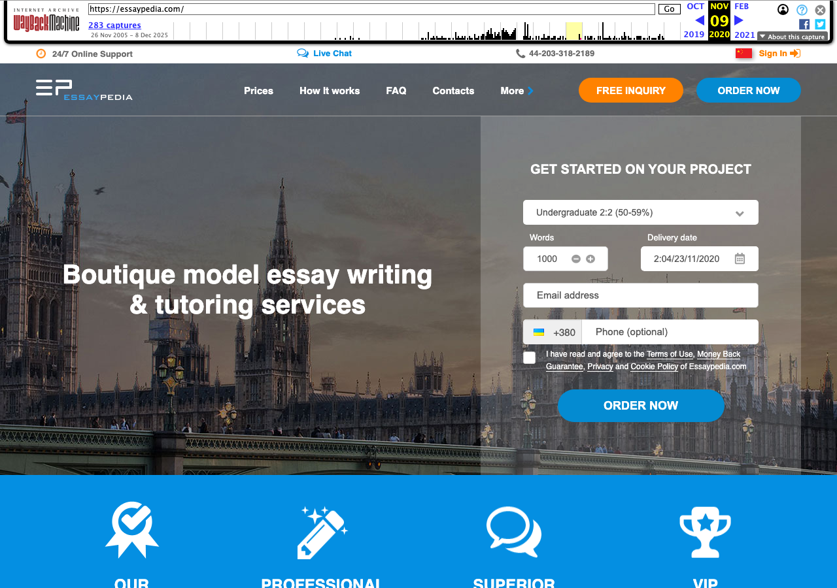Click the 44-203-318-2189 phone number
The width and height of the screenshot is (837, 588).
click(562, 54)
